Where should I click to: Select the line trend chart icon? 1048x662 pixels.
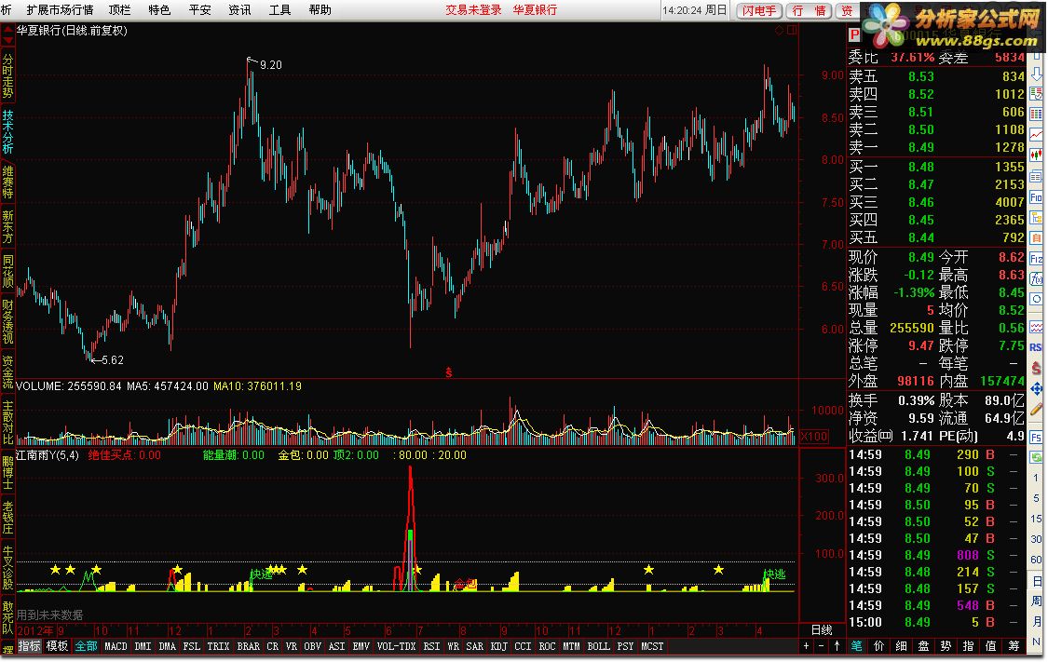(x=1036, y=134)
